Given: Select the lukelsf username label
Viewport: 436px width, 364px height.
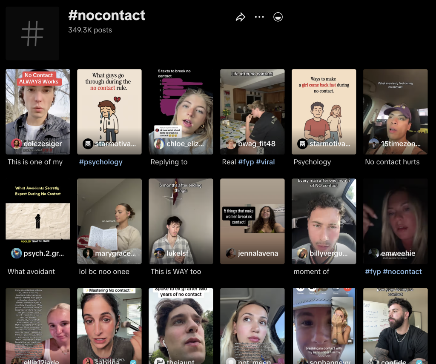Looking at the screenshot, I should 178,253.
